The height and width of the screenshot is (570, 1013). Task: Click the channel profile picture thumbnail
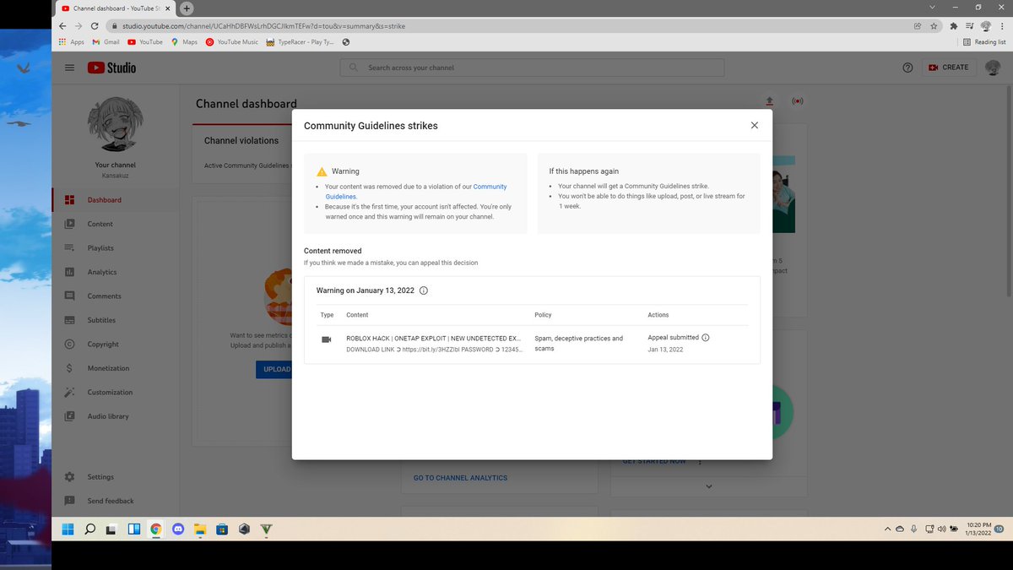[115, 124]
